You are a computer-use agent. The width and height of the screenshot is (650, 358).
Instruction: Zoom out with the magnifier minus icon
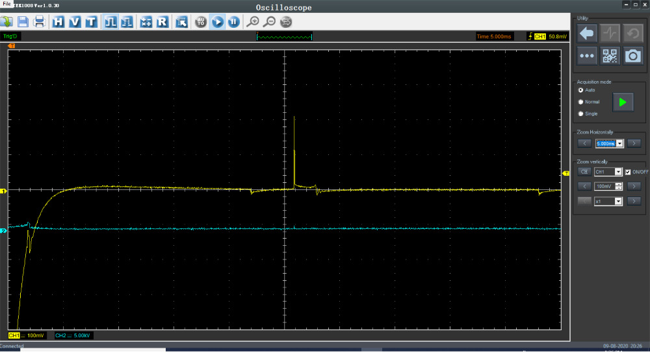click(270, 22)
